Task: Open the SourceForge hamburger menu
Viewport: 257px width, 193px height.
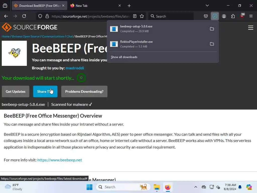Action: [x=251, y=28]
